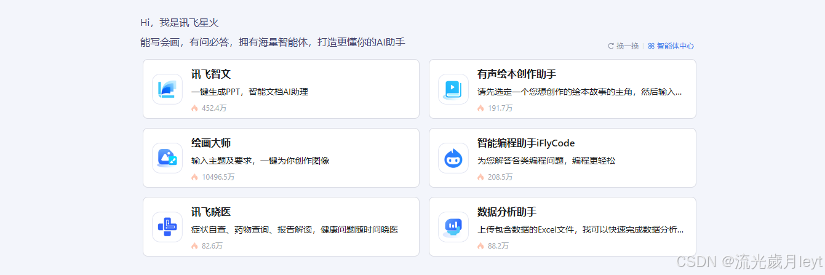Click description 请先选定一个您想创作的绘本故事的主角
The height and width of the screenshot is (275, 825).
tap(580, 92)
